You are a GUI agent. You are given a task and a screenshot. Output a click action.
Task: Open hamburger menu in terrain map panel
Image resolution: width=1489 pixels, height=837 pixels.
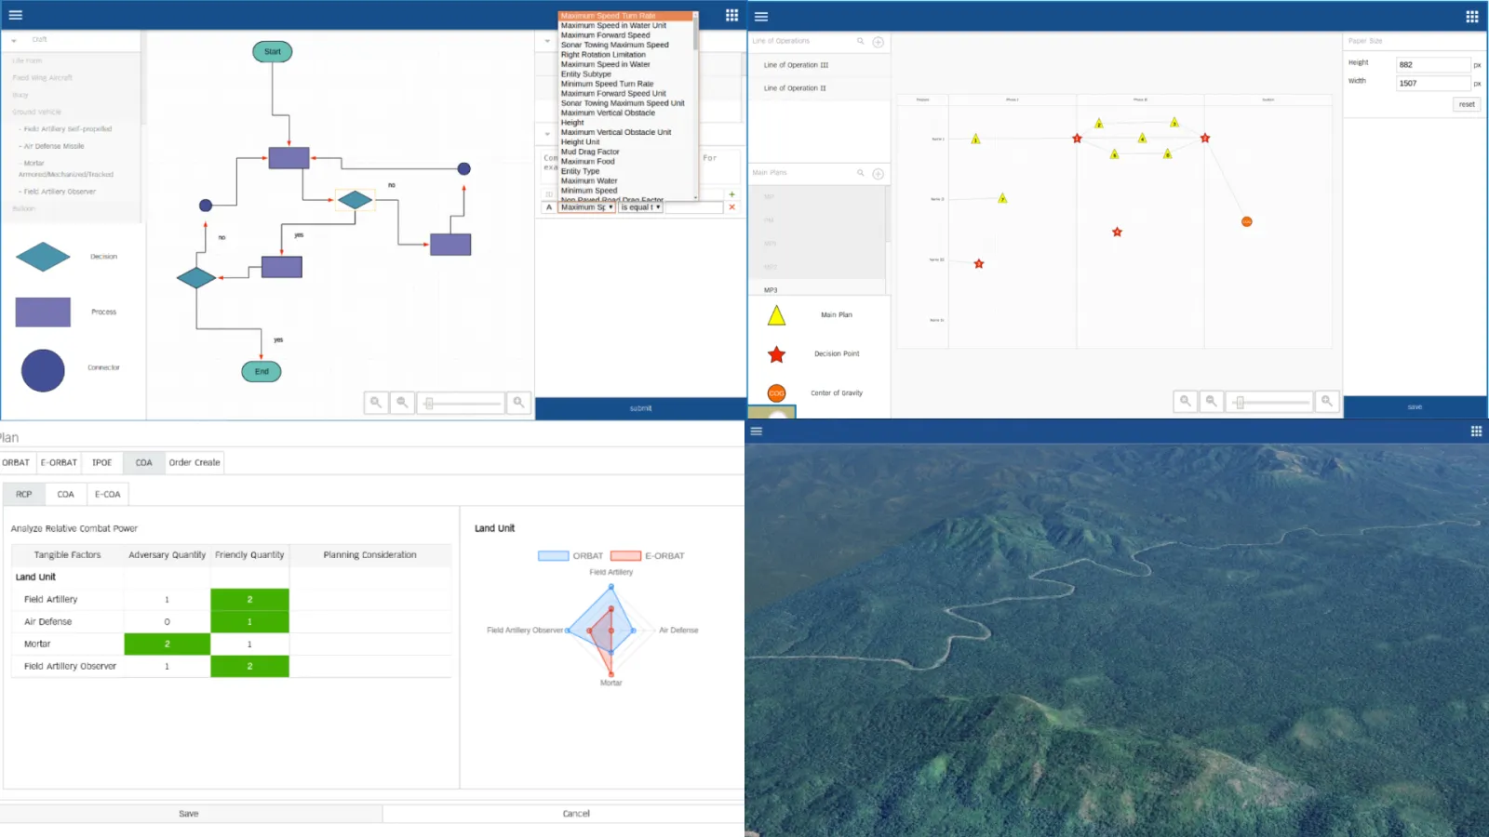(x=757, y=431)
